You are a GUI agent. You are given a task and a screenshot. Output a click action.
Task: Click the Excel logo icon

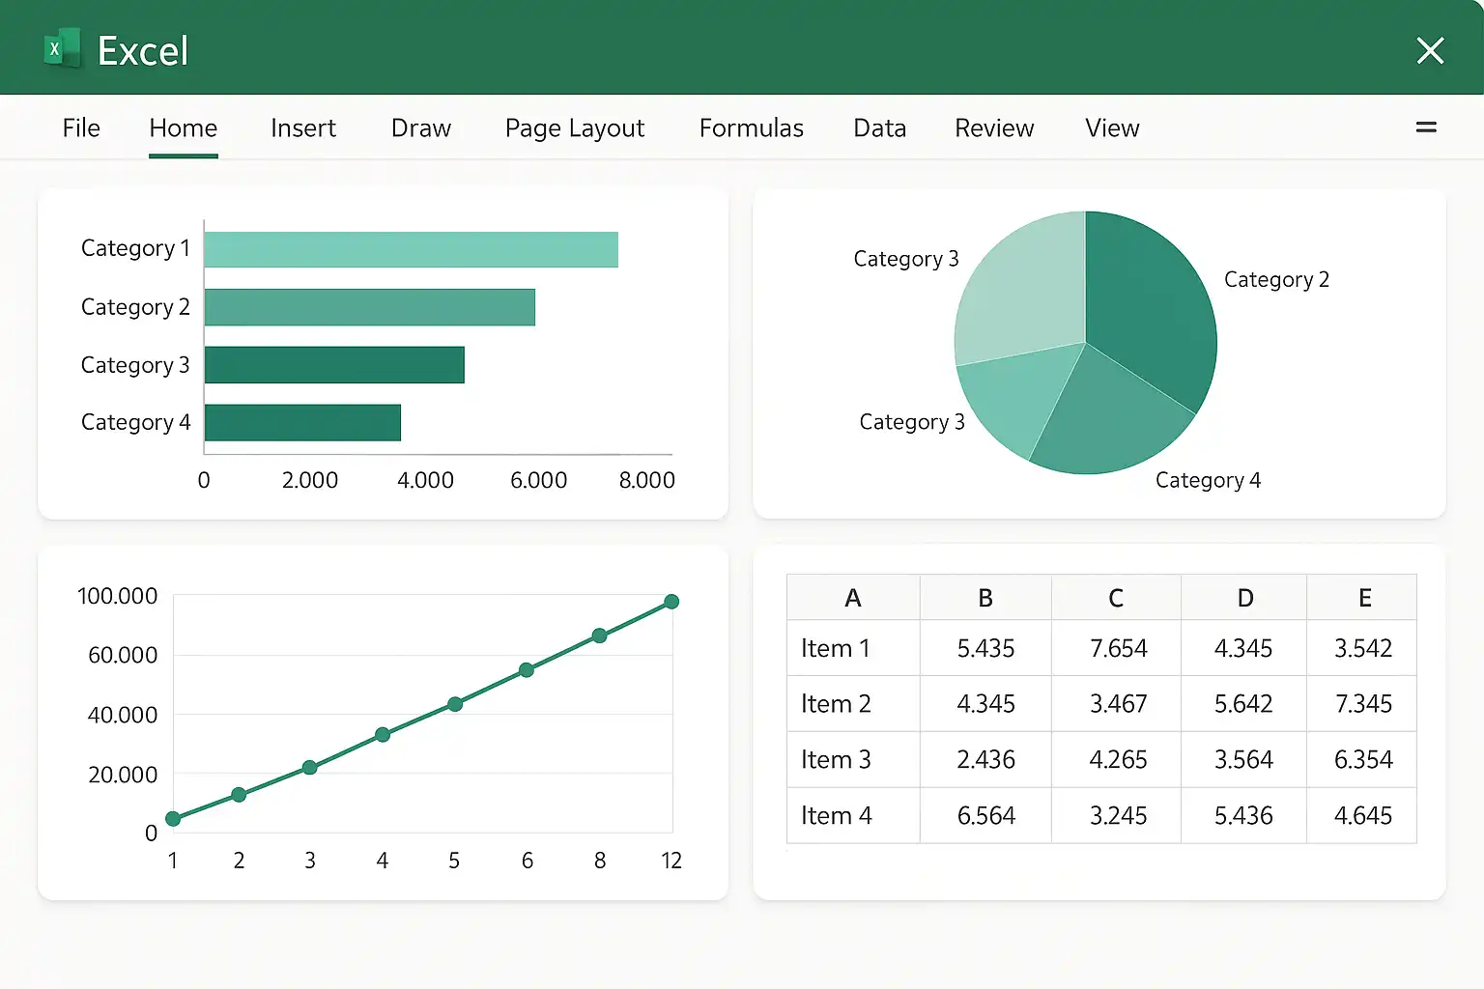click(62, 48)
